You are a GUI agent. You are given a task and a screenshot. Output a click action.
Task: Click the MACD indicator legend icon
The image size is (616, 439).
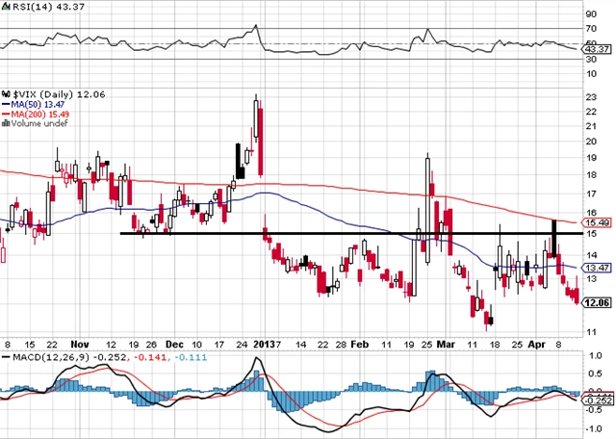tap(5, 358)
